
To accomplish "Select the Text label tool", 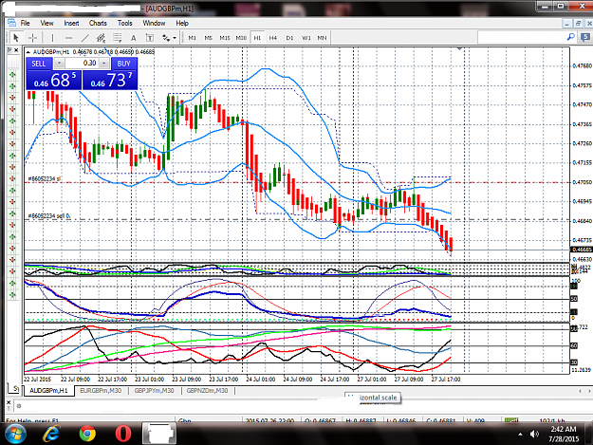I will click(150, 38).
